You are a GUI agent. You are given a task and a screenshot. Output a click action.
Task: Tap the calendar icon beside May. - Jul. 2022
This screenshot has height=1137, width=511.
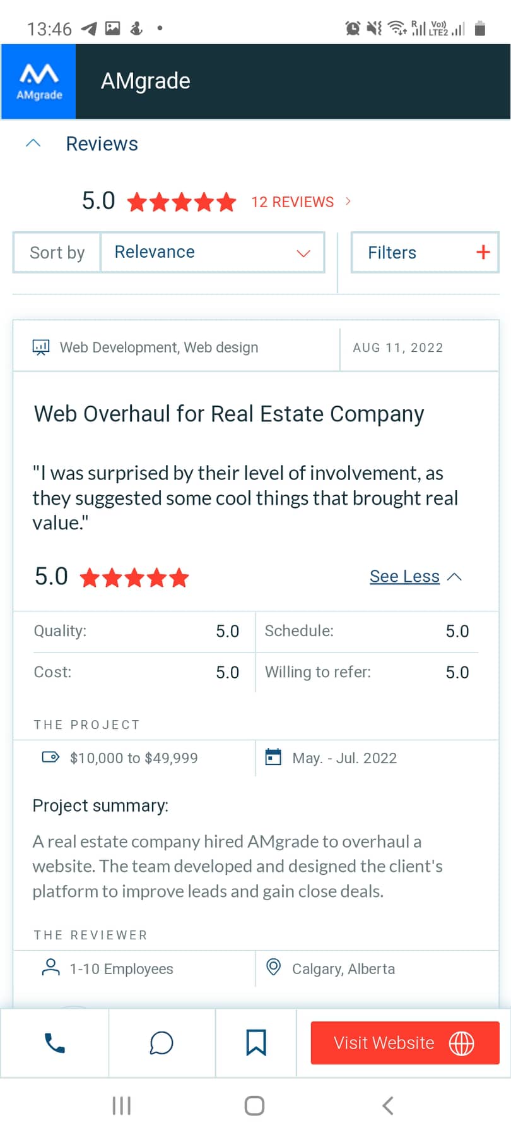coord(273,757)
